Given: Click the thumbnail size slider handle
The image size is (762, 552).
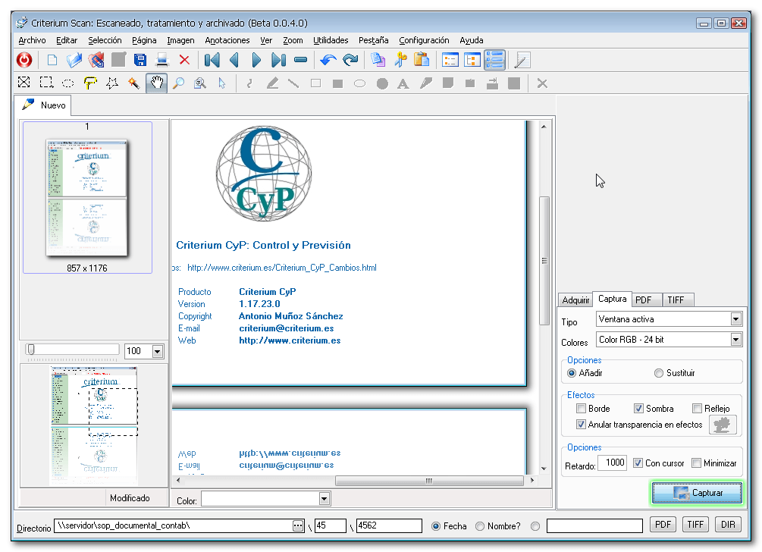Looking at the screenshot, I should tap(31, 350).
